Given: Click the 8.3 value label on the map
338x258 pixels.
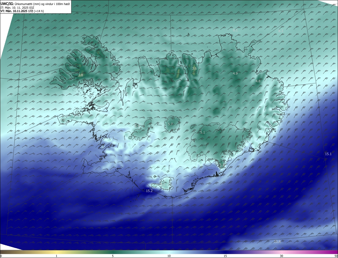Looking at the screenshot, I should click(281, 31).
